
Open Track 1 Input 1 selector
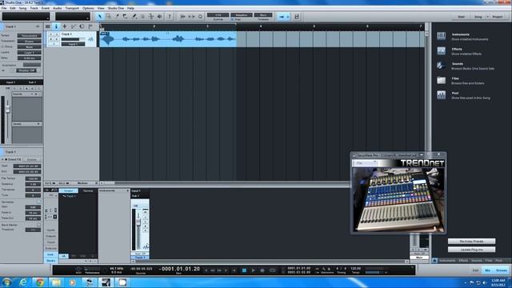tap(73, 44)
